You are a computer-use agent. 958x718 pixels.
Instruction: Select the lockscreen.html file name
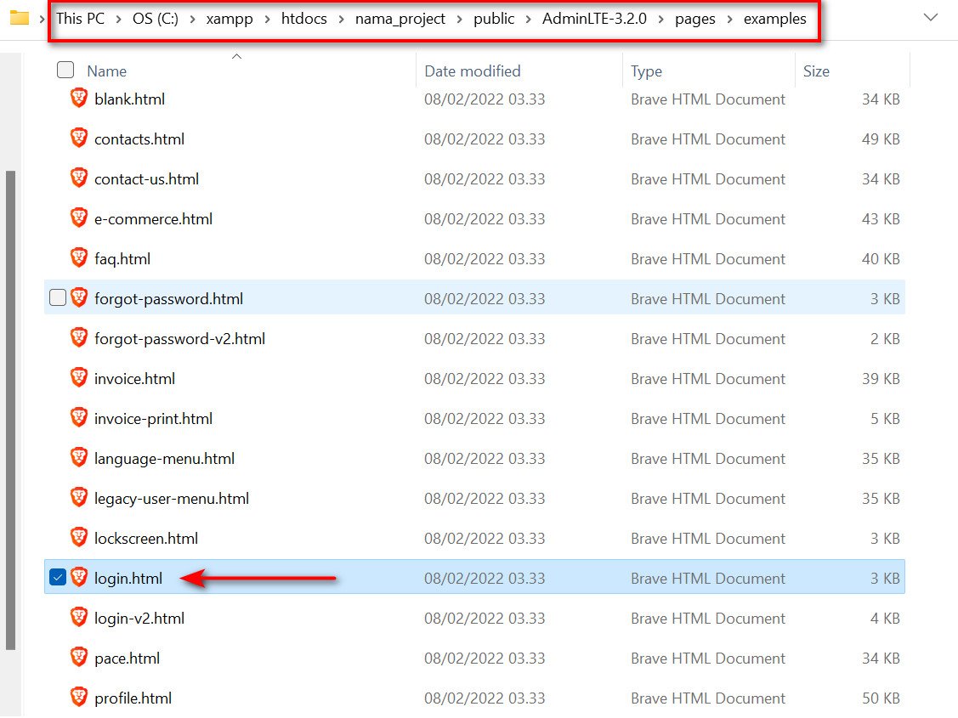click(146, 539)
